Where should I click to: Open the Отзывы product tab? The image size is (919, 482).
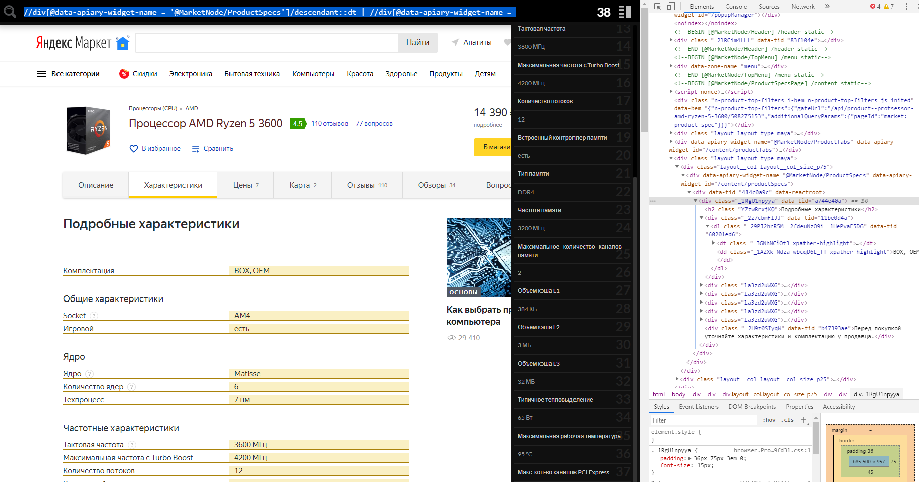coord(367,185)
